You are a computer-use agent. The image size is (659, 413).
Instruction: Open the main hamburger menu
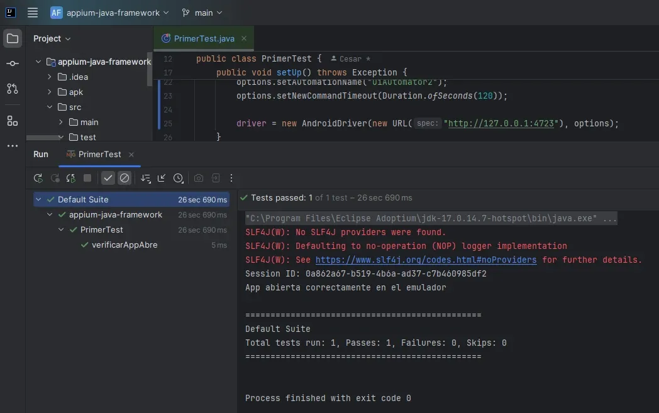32,13
